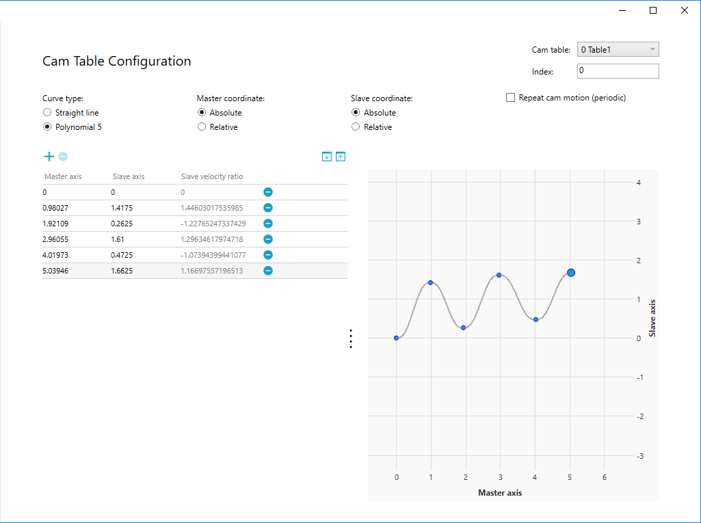Click the import icon with the down arrow
This screenshot has width=701, height=523.
click(x=327, y=157)
